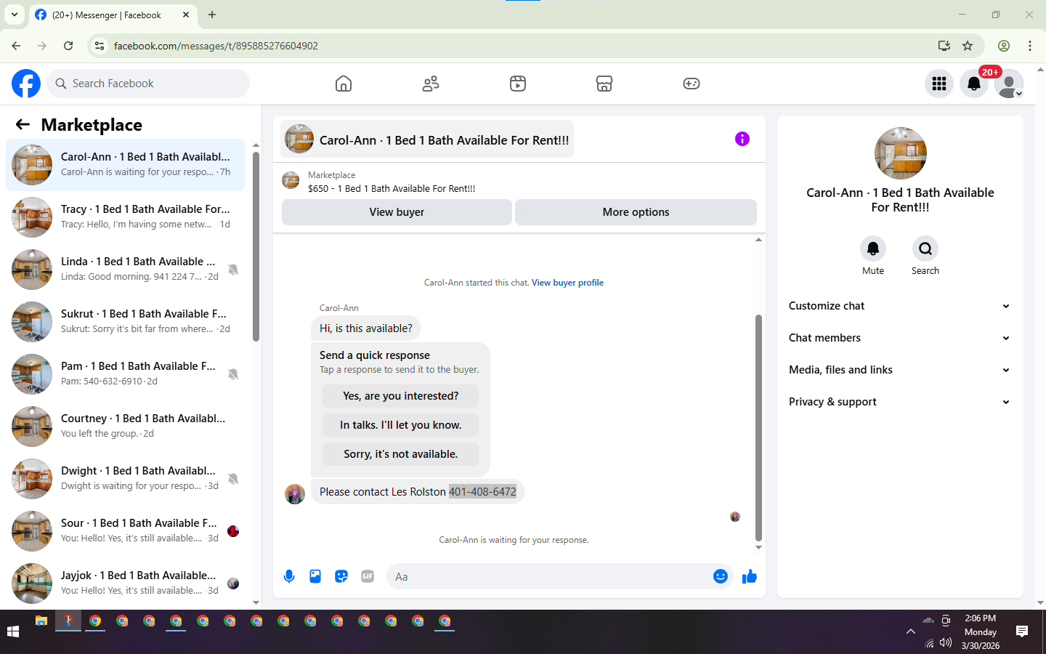1046x654 pixels.
Task: Open the Sour conversation
Action: (x=125, y=531)
